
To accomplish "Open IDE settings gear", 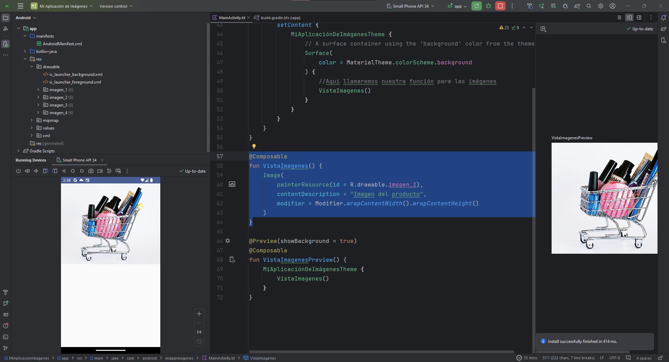I will pos(601,6).
